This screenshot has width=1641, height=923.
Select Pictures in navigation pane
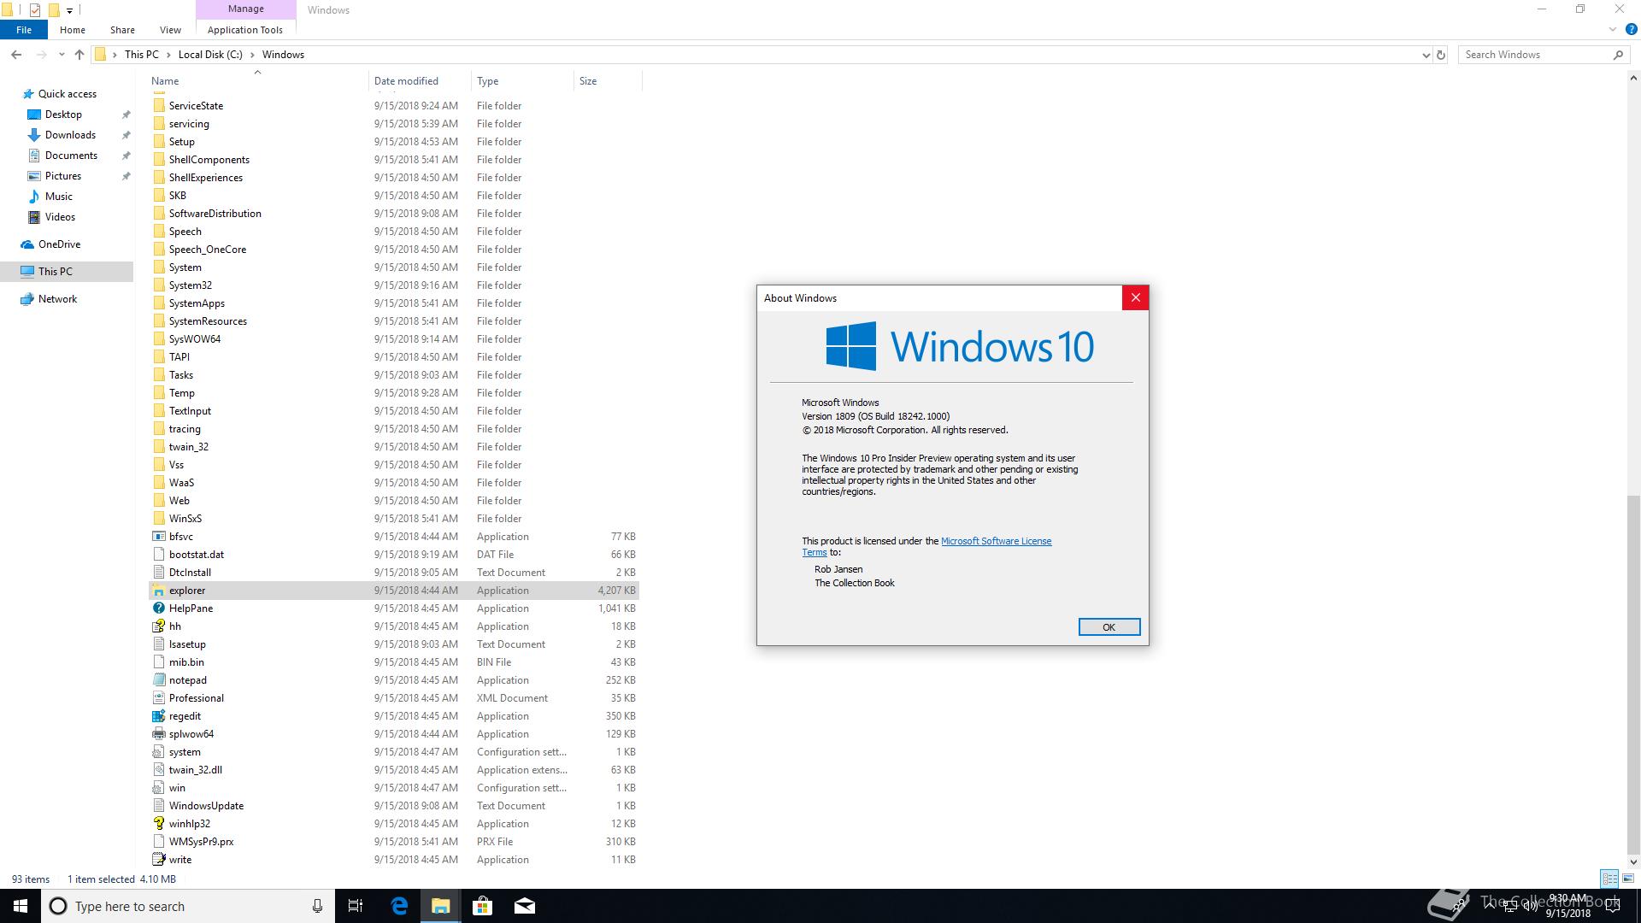tap(63, 176)
